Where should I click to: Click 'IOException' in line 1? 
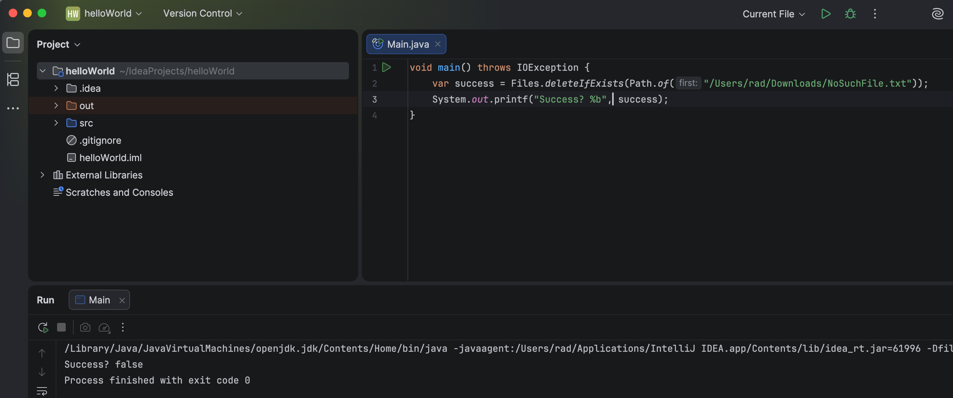pyautogui.click(x=548, y=68)
